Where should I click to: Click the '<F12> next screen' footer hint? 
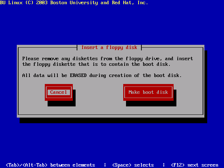(194, 165)
